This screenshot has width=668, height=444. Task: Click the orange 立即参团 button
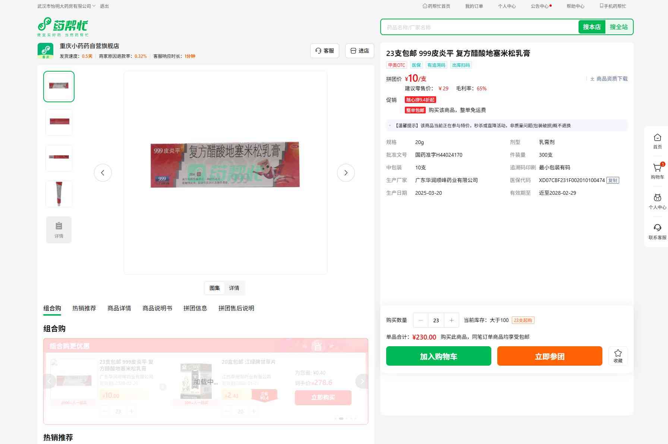tap(549, 356)
